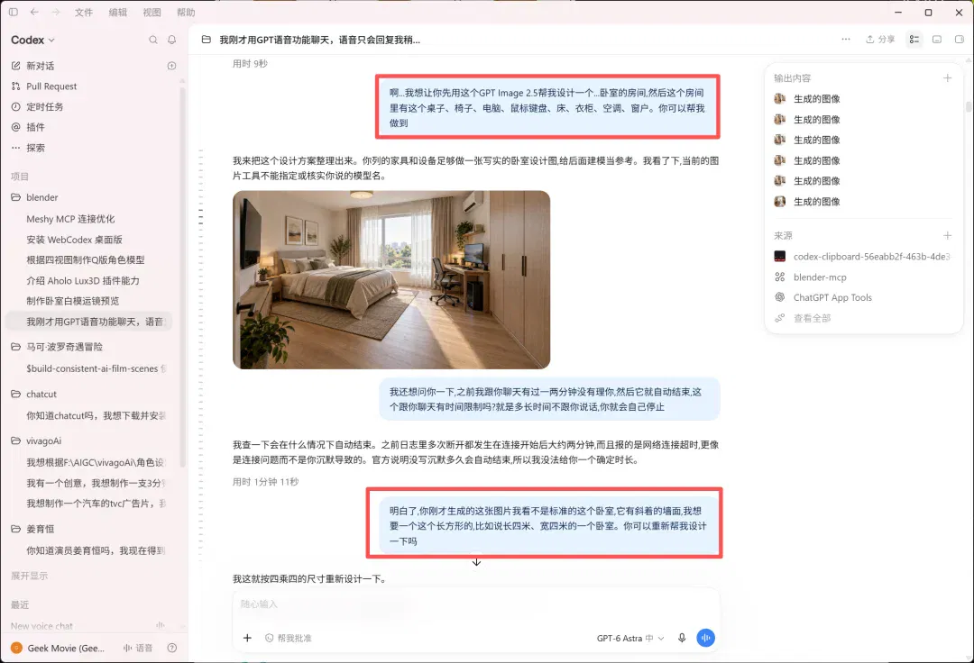This screenshot has height=663, width=974.
Task: Click the right panel scrollbar thumb
Action: [x=969, y=106]
